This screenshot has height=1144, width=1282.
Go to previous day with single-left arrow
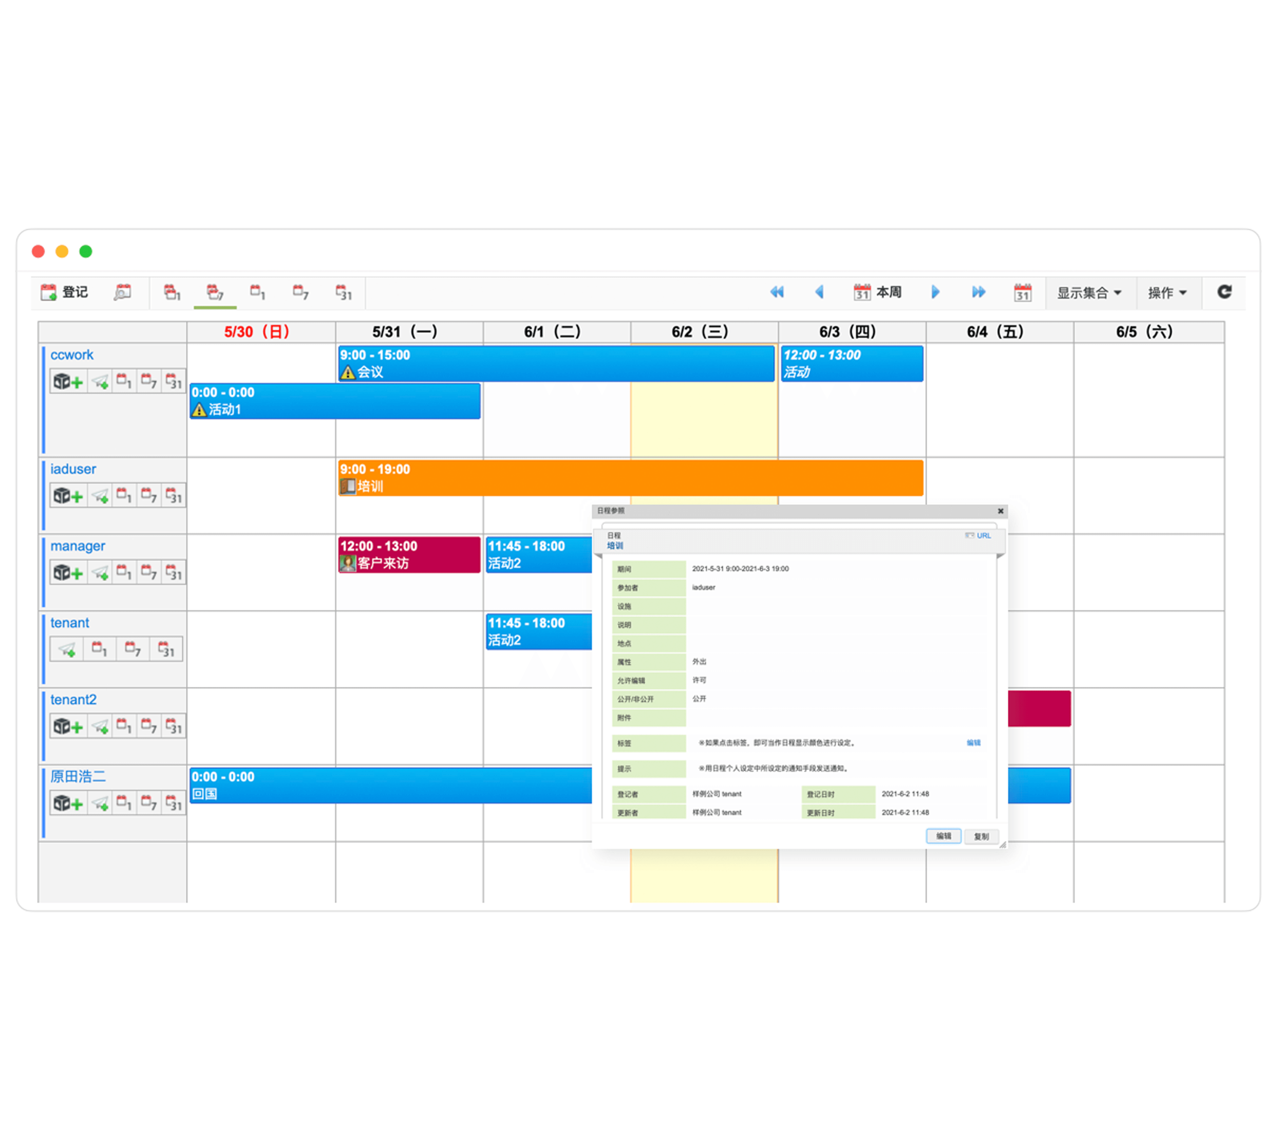point(819,292)
